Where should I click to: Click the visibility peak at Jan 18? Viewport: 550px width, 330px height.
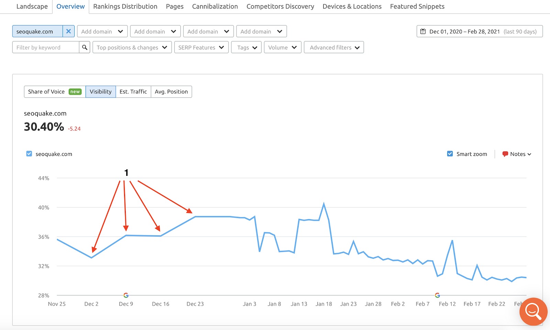click(x=324, y=203)
